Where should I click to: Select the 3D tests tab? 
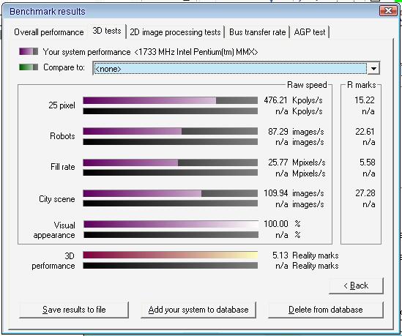(107, 31)
